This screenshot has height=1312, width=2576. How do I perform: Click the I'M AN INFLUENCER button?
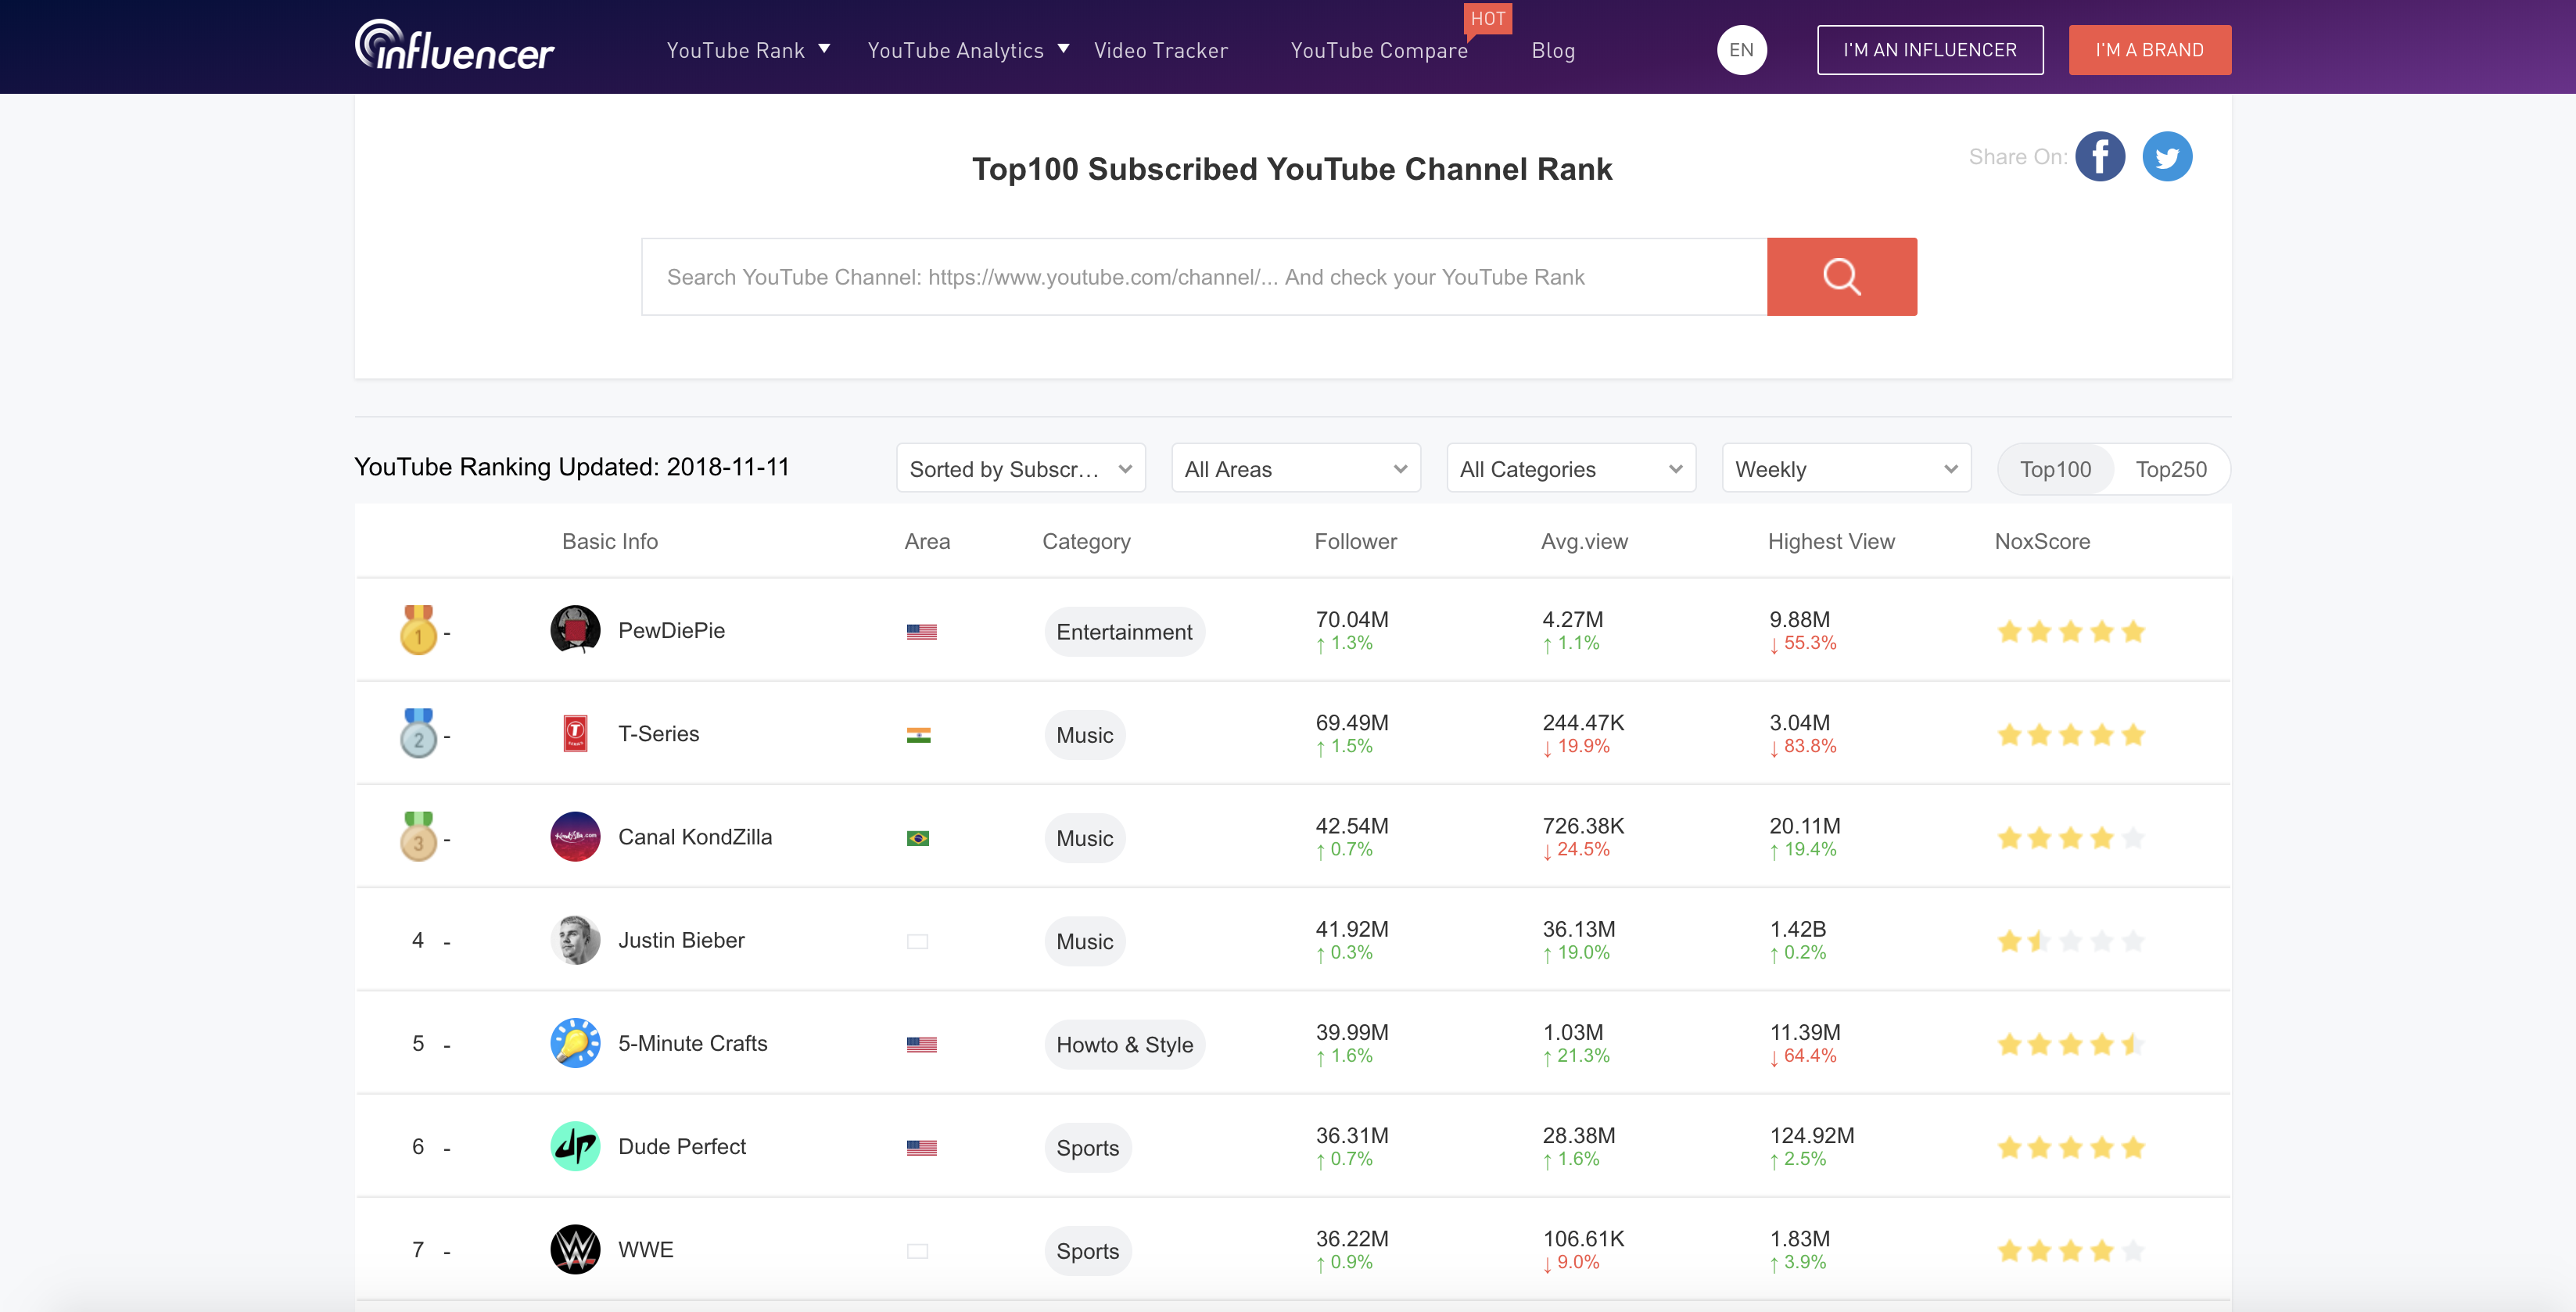pyautogui.click(x=1929, y=50)
